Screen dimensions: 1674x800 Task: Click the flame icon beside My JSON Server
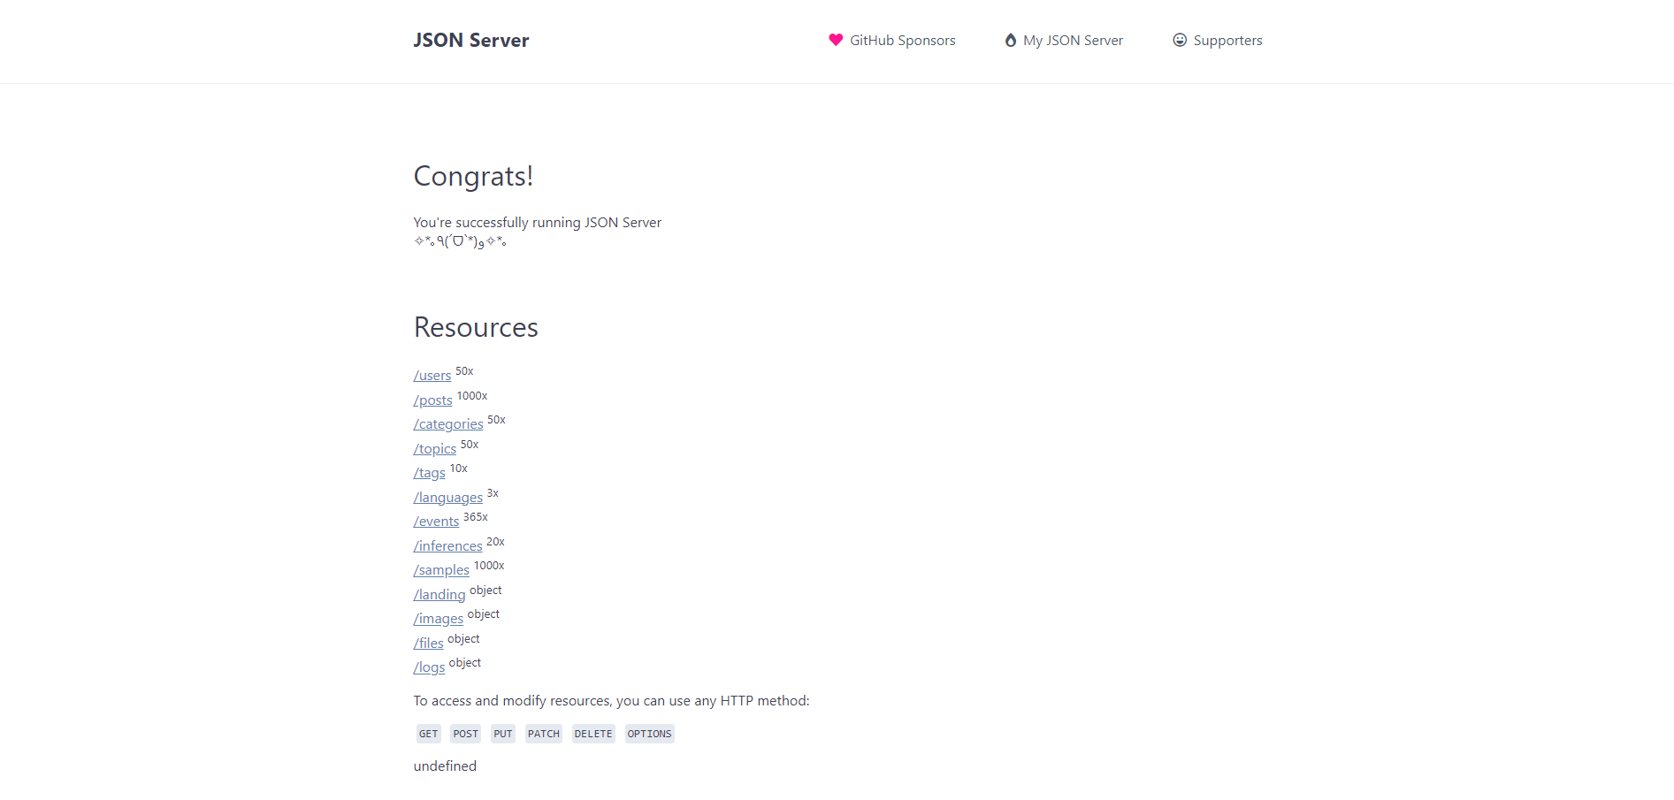click(1011, 40)
